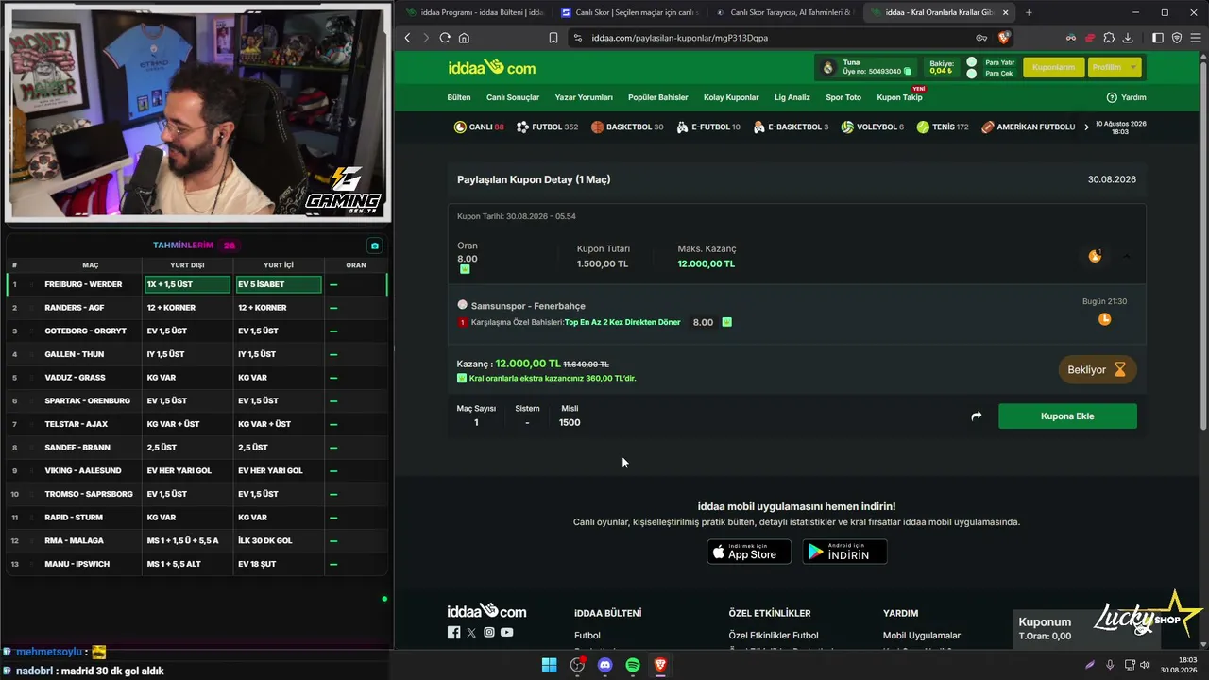This screenshot has width=1209, height=680.
Task: Toggle the browser sidebar panel icon
Action: (x=1159, y=38)
